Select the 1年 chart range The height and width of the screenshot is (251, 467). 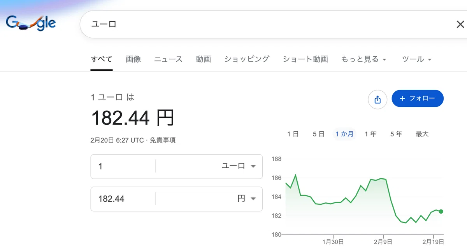tap(370, 134)
